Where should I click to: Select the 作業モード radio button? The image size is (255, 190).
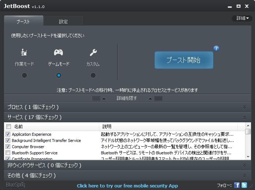[x=24, y=75]
